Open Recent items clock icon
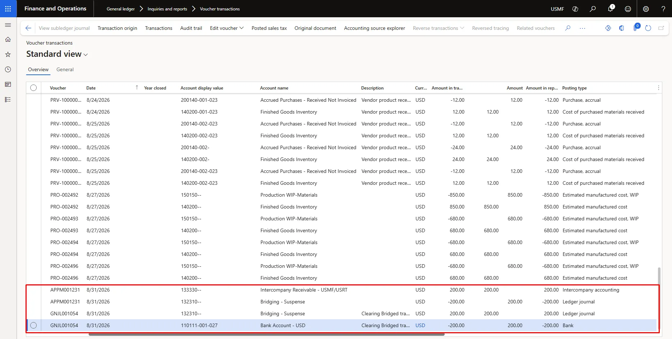The image size is (672, 339). pos(8,69)
